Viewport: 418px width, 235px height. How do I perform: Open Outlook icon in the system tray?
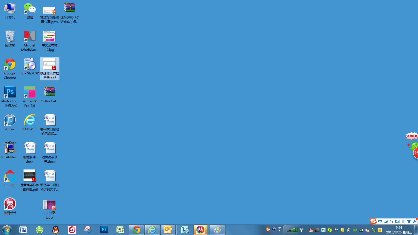pyautogui.click(x=380, y=230)
